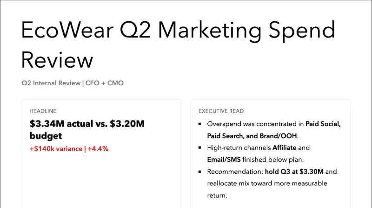The image size is (372, 208).
Task: Click the EXECUTIVE READ card label
Action: (x=221, y=111)
